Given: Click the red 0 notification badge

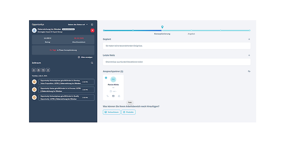Looking at the screenshot, I should (x=92, y=30).
